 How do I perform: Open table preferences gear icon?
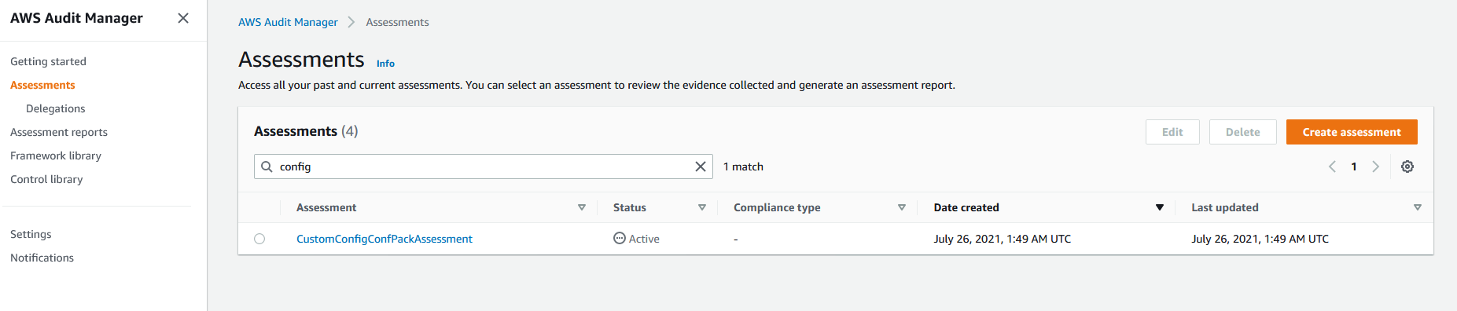[1407, 166]
